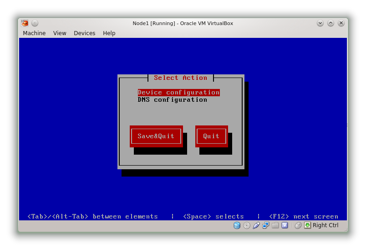Click the round pin button in title bar
Viewport: 366px width, 250px height.
(35, 23)
